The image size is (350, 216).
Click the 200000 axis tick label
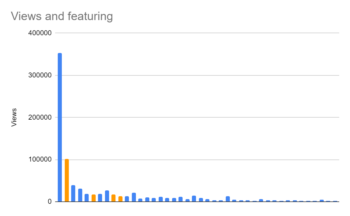pos(40,118)
